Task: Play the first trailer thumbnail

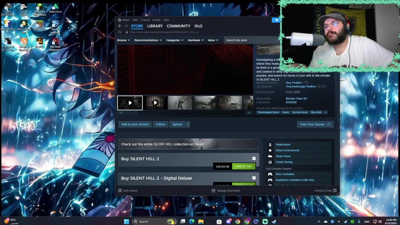Action: pos(130,103)
